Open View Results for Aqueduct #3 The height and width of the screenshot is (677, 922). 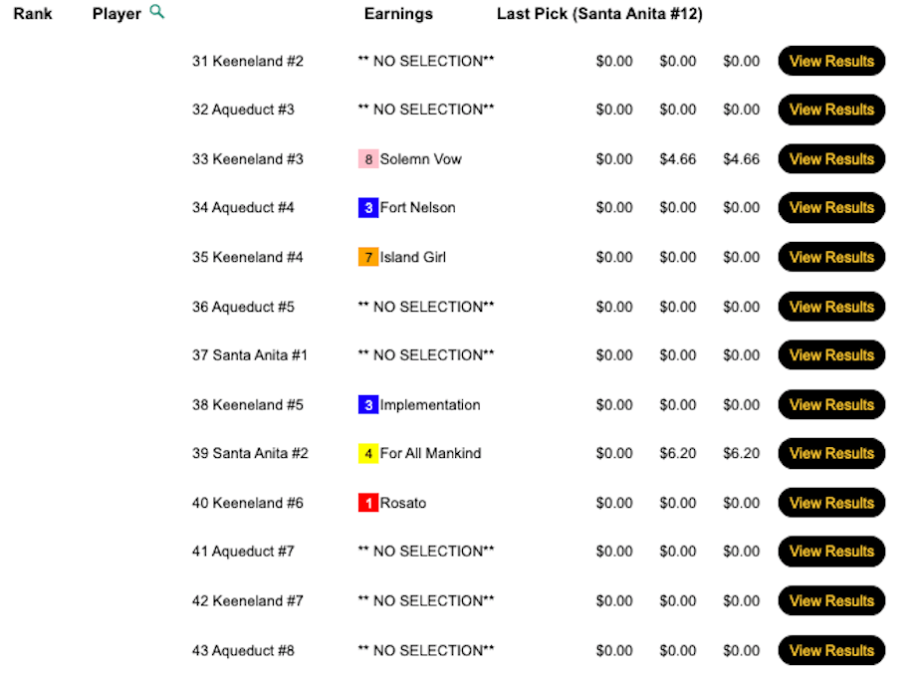831,110
